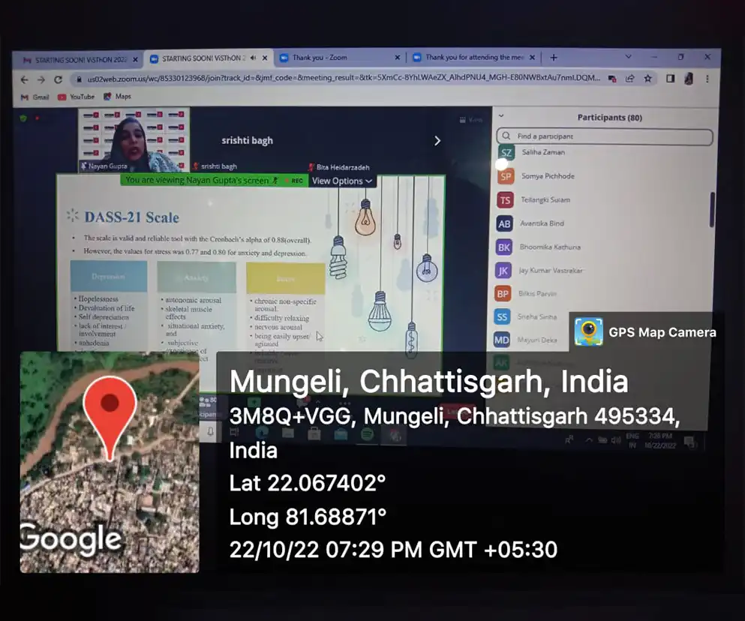Open Spotify from the taskbar
Image resolution: width=745 pixels, height=621 pixels.
click(367, 433)
